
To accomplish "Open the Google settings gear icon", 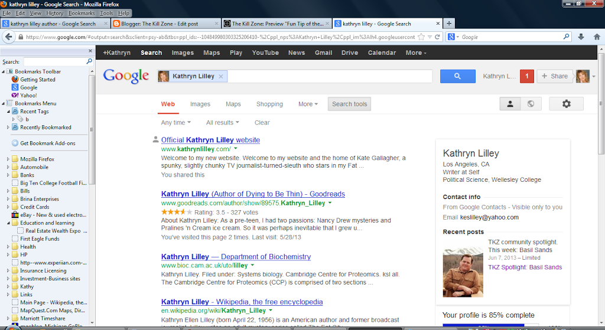I will coord(566,104).
